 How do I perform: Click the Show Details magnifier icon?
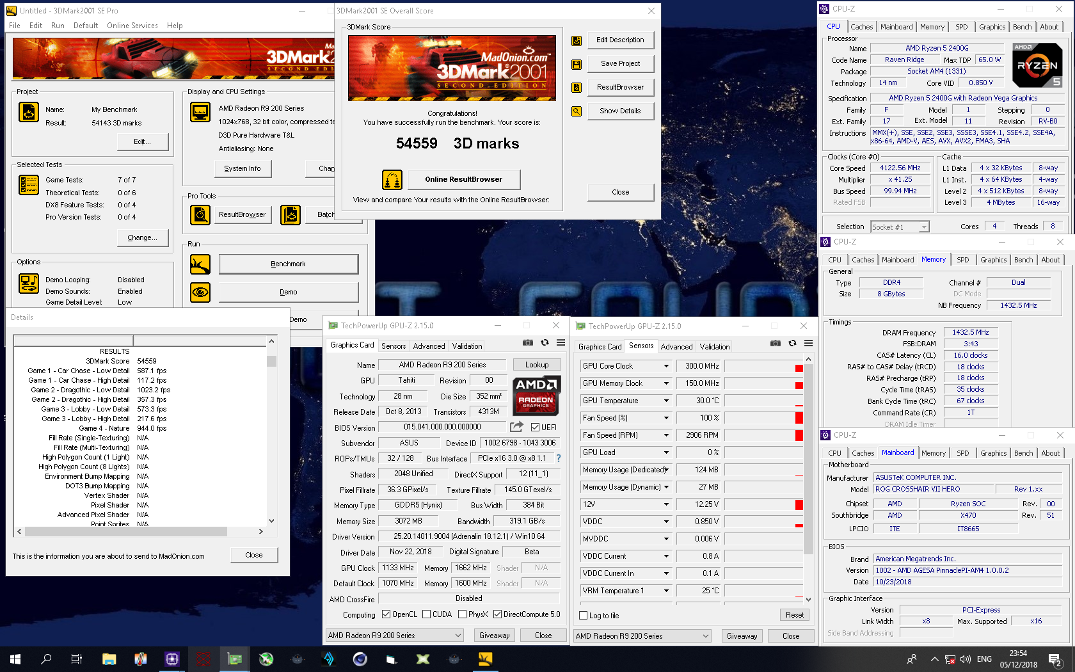pos(577,111)
